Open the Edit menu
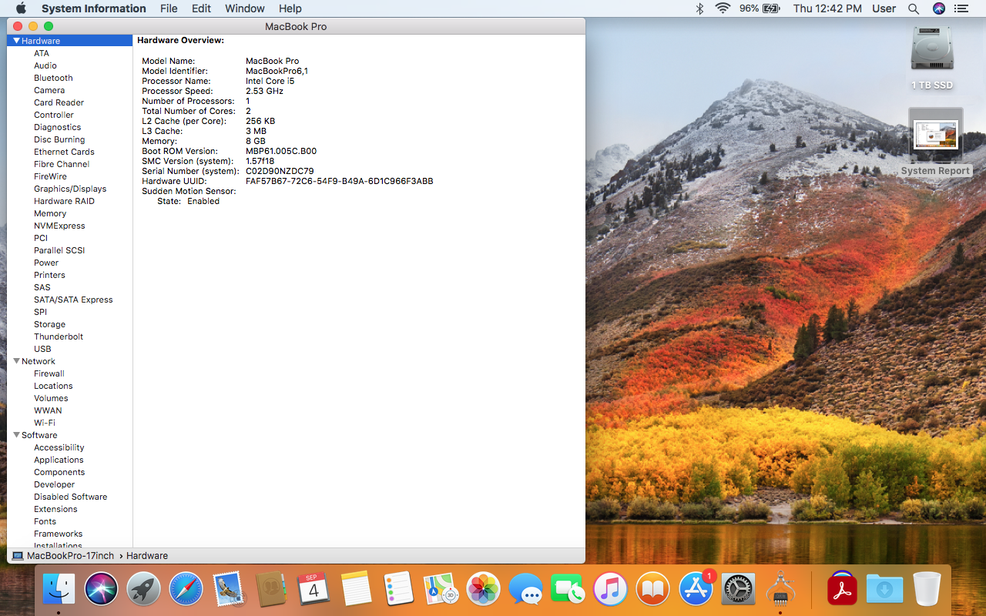Image resolution: width=986 pixels, height=616 pixels. pos(201,8)
